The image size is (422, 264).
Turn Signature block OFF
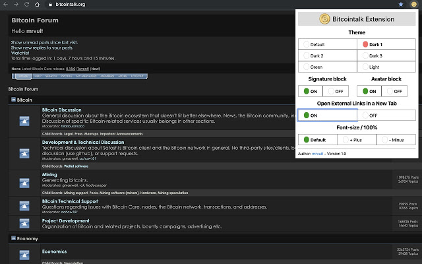[336, 91]
